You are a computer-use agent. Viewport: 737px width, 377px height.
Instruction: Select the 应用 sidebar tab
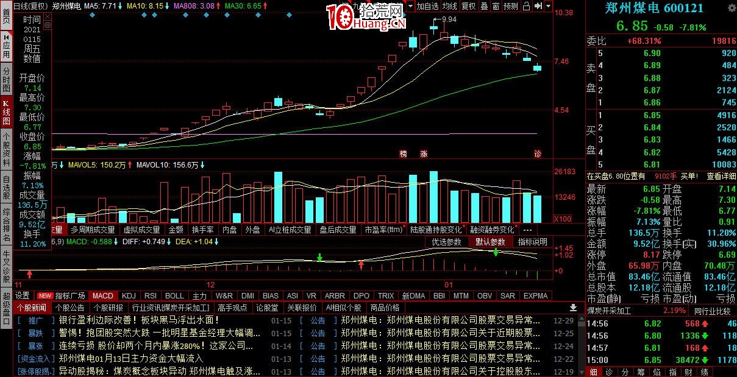[6, 46]
